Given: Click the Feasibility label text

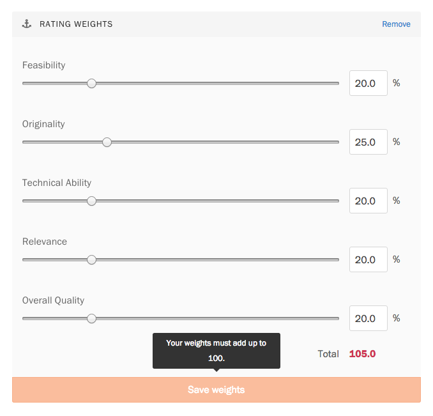Looking at the screenshot, I should point(44,65).
